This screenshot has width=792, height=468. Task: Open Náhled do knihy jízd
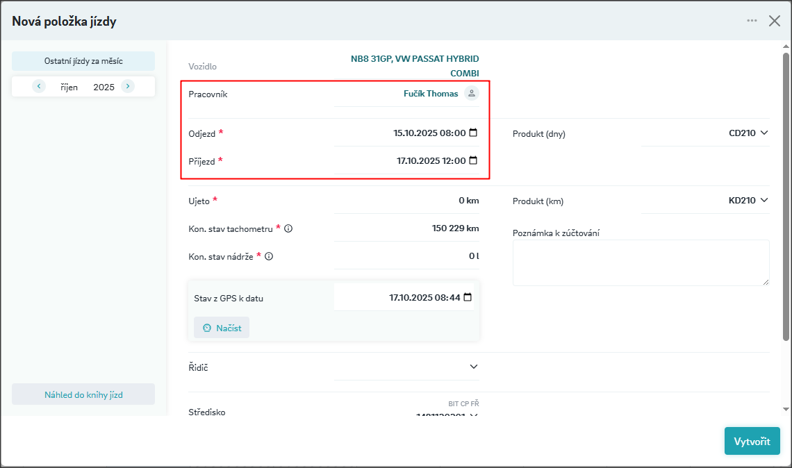coord(83,394)
